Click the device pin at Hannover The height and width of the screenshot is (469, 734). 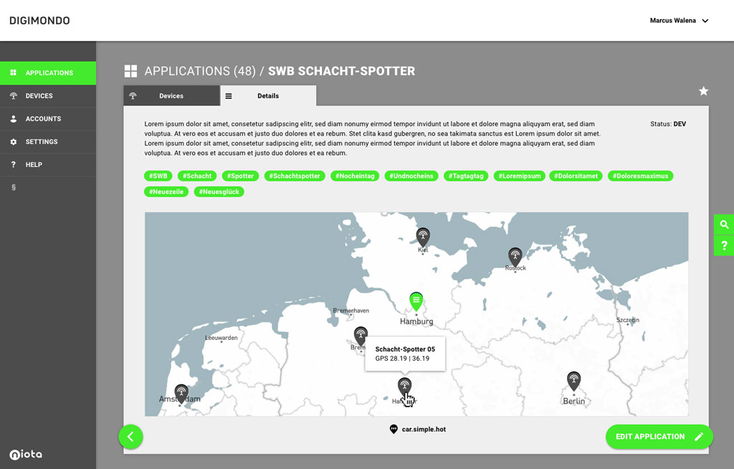pos(404,387)
